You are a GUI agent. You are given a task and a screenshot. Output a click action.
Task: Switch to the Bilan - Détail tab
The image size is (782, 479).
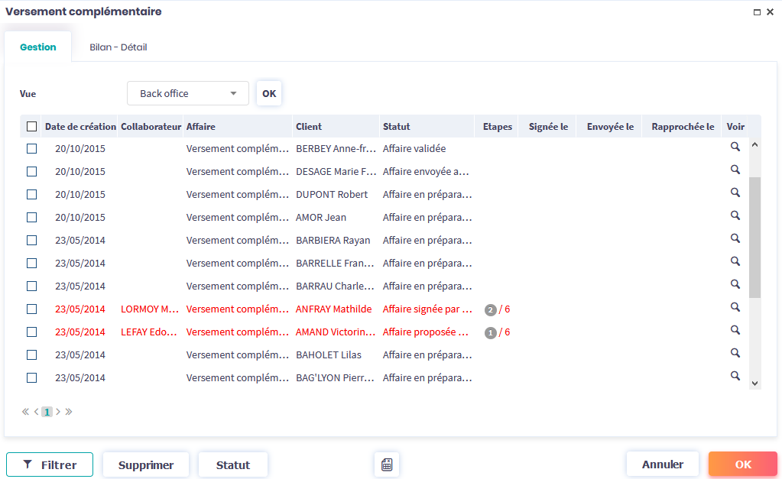(118, 47)
